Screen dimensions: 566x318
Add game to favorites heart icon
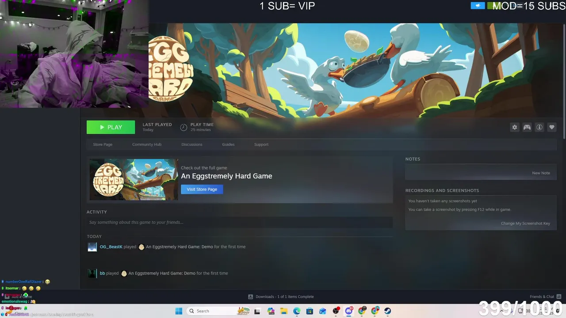pos(552,127)
